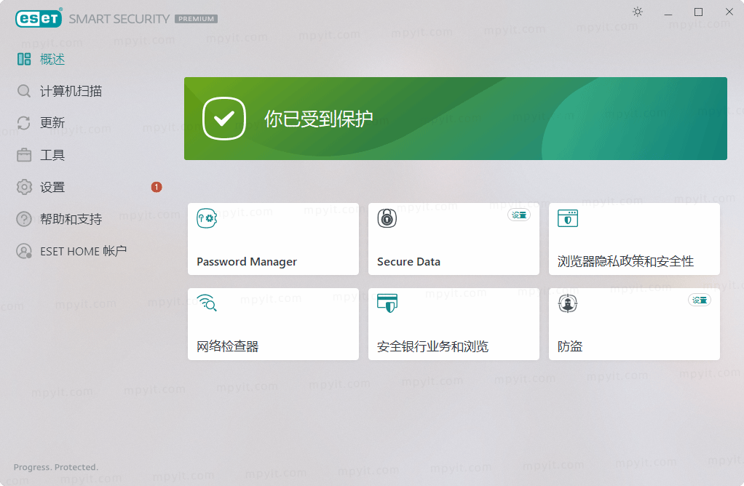Click the network inspector Wi-Fi icon
This screenshot has height=486, width=744.
(x=207, y=303)
